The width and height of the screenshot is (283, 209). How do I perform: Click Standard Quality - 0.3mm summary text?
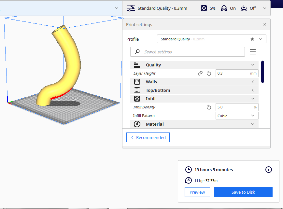[x=162, y=8]
